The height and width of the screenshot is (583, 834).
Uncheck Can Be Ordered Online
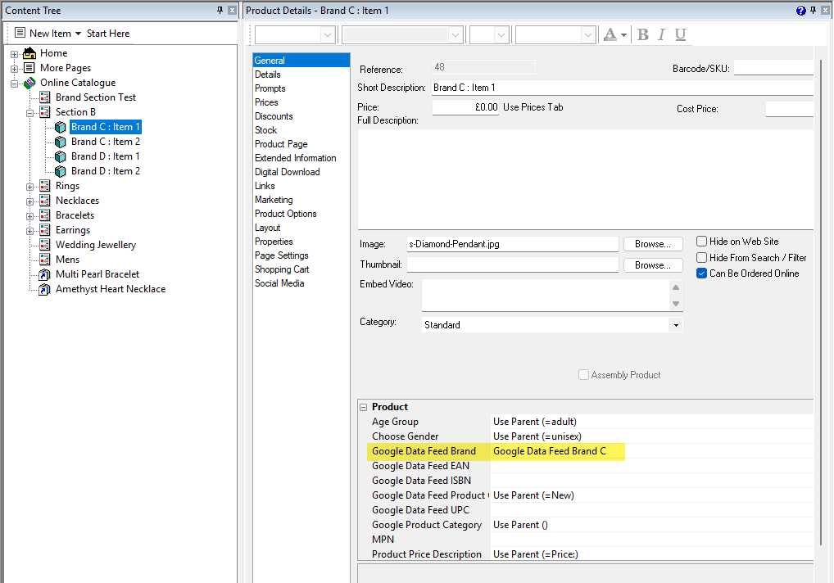point(701,273)
